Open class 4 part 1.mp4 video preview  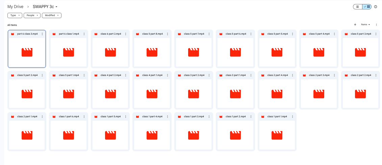tap(152, 94)
